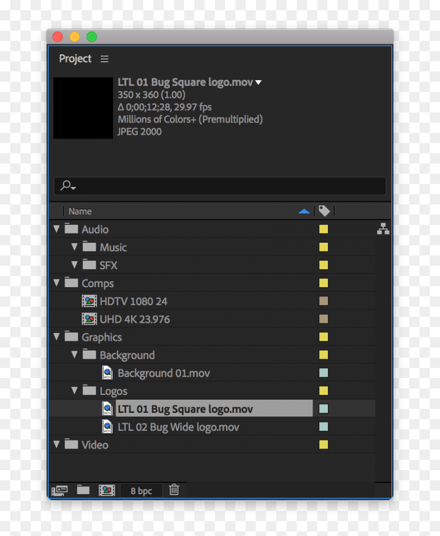Screen dimensions: 440x536
Task: Click the blue sort direction arrow
Action: tap(304, 212)
